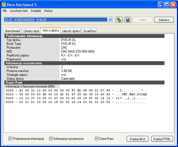This screenshot has width=178, height=147.
Task: Click the Kopiuj HTML button
Action: click(162, 139)
